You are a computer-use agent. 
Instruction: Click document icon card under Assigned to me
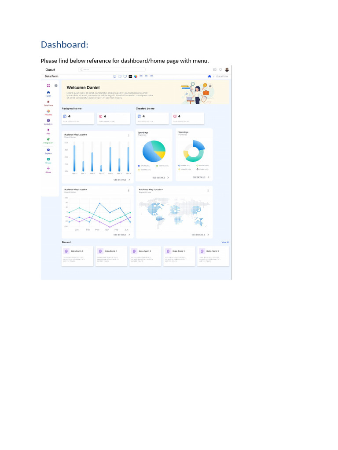pos(78,118)
